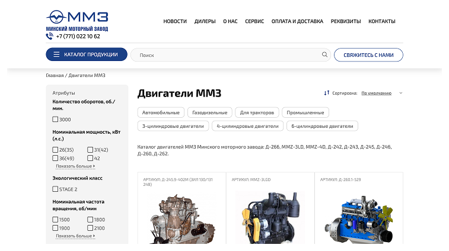Screen dimensions: 449x251
Task: Expand Показать больше under Номинальная мощность
Action: click(x=75, y=166)
